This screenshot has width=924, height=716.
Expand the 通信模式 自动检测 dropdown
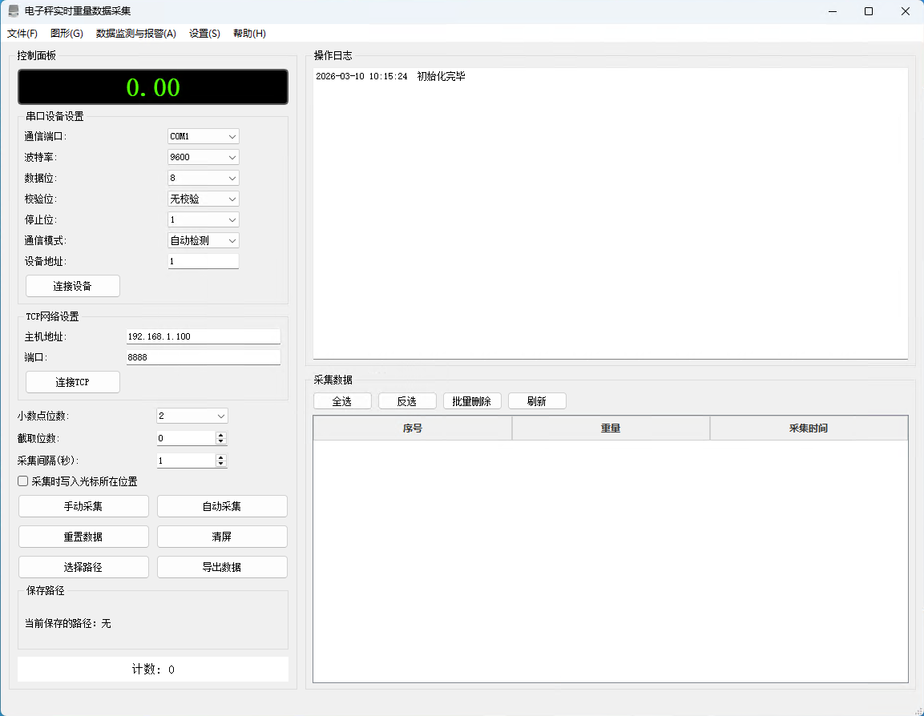204,240
